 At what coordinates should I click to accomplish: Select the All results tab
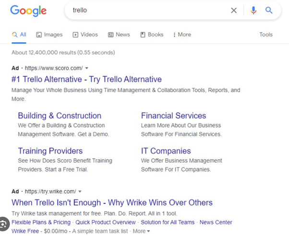(x=19, y=35)
